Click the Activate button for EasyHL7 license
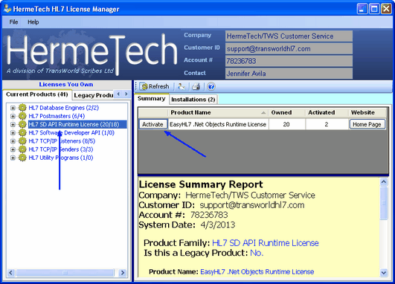Screen dimensions: 395x284 click(x=152, y=124)
